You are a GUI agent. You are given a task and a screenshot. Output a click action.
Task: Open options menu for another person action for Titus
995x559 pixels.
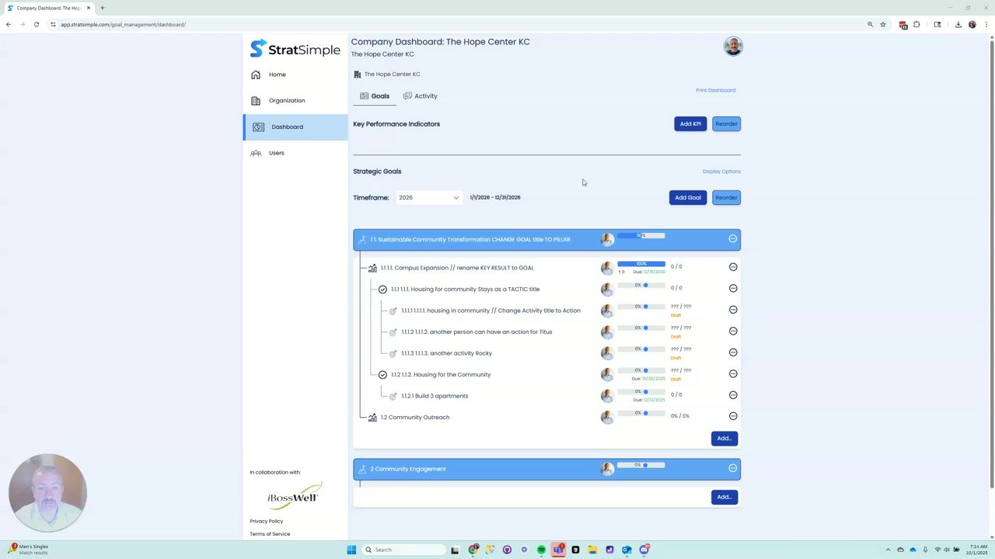pos(733,331)
